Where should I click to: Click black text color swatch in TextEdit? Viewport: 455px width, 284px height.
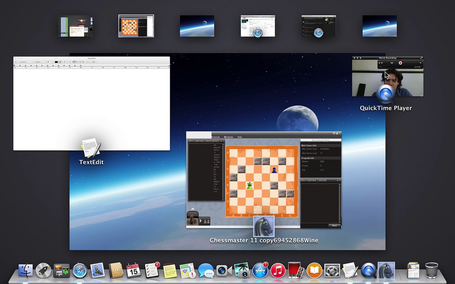(x=56, y=62)
